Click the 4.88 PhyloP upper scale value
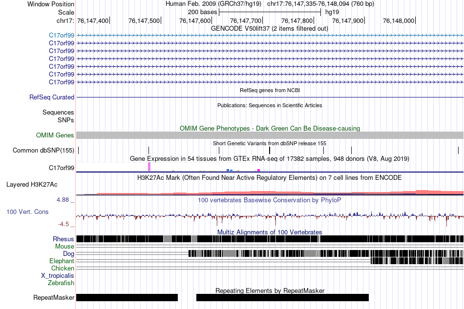 [x=63, y=200]
